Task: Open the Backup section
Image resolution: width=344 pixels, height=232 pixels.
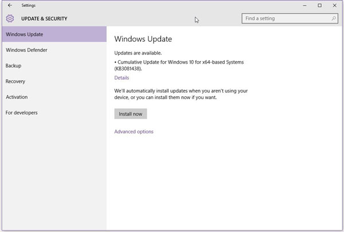Action: click(54, 65)
